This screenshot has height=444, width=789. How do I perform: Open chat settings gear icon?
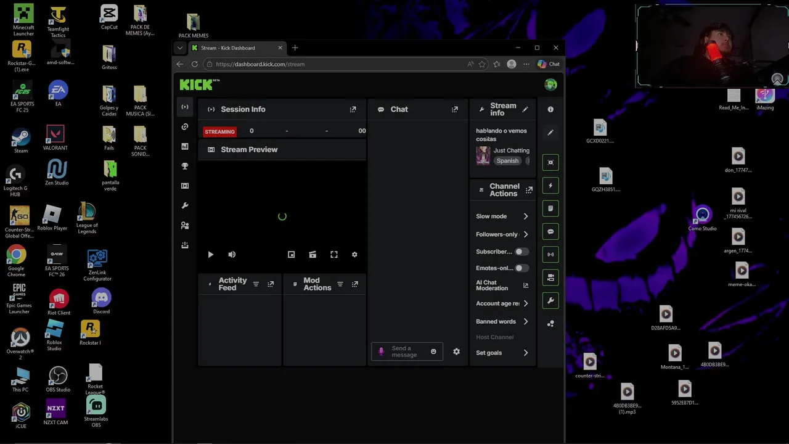456,351
